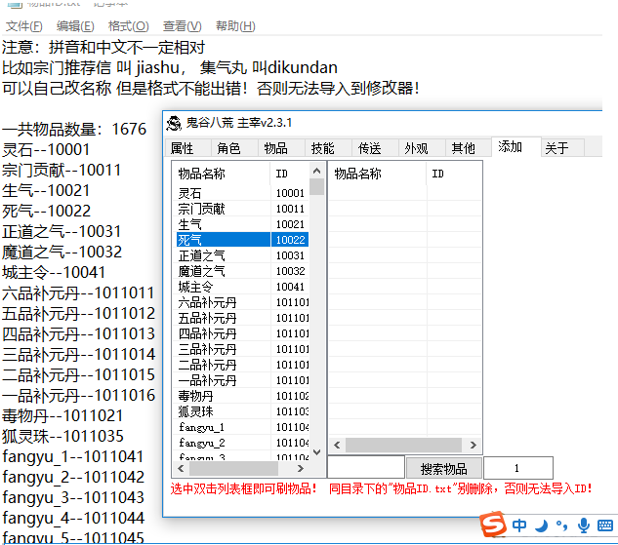Screen dimensions: 618x545
Task: Select 五品补元丹 row in item list
Action: click(x=241, y=318)
